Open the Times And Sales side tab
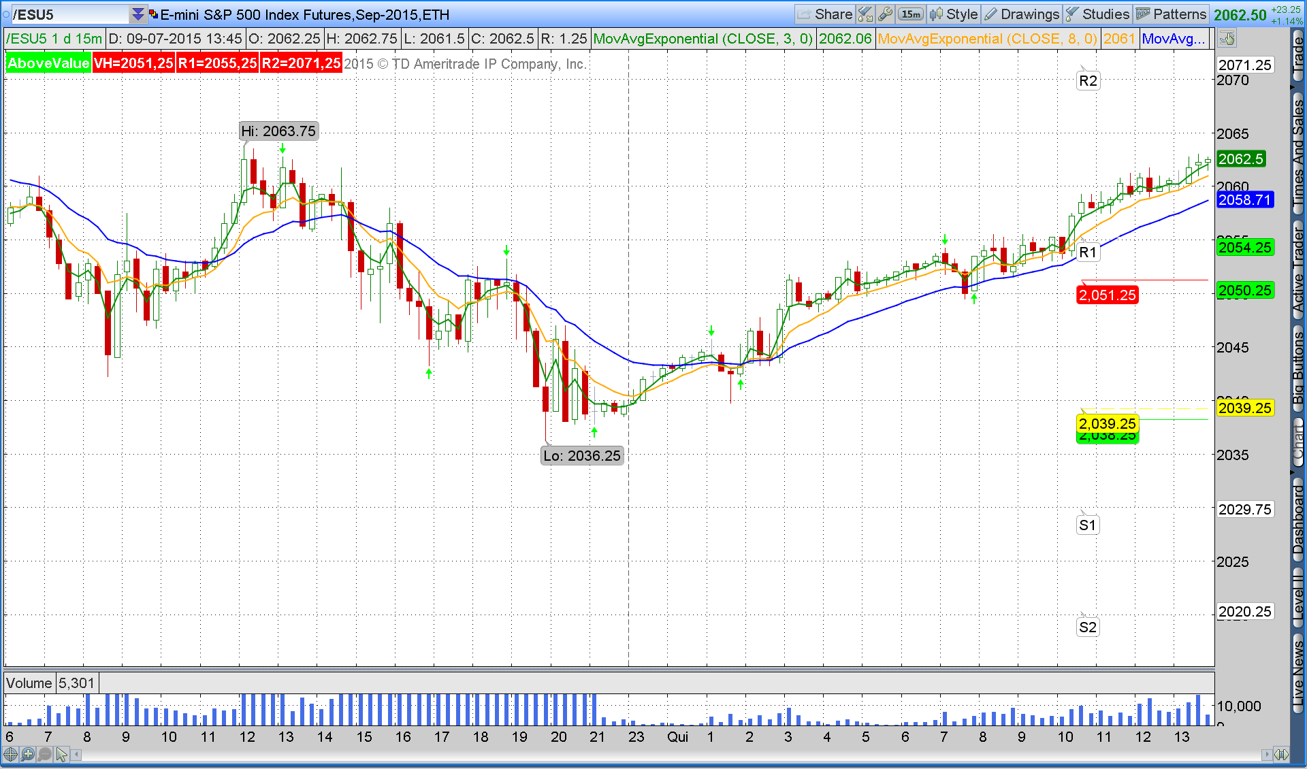Viewport: 1307px width, 769px height. [1298, 154]
